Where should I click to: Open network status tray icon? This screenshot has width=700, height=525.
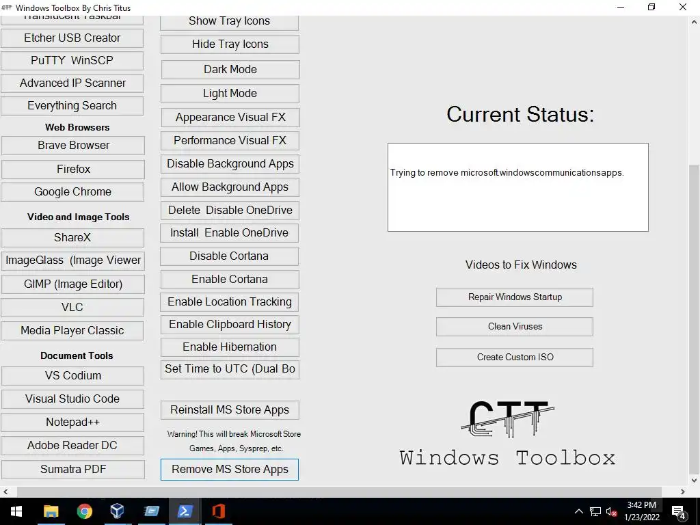tap(595, 511)
